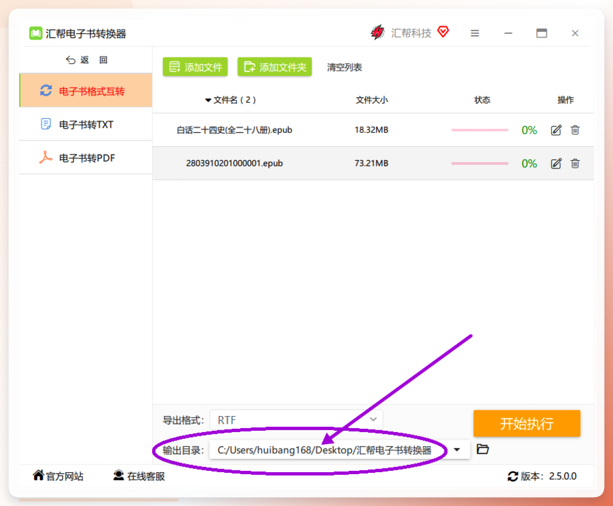
Task: Edit the 白话二十四史 file entry
Action: 556,130
